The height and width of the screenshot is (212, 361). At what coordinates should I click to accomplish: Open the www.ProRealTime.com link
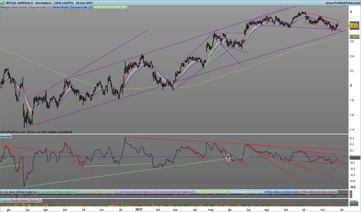point(343,3)
